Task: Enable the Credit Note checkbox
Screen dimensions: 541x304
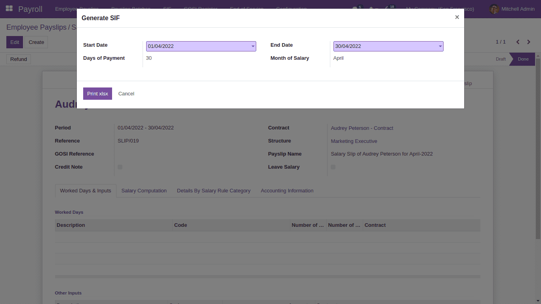Action: pyautogui.click(x=120, y=167)
